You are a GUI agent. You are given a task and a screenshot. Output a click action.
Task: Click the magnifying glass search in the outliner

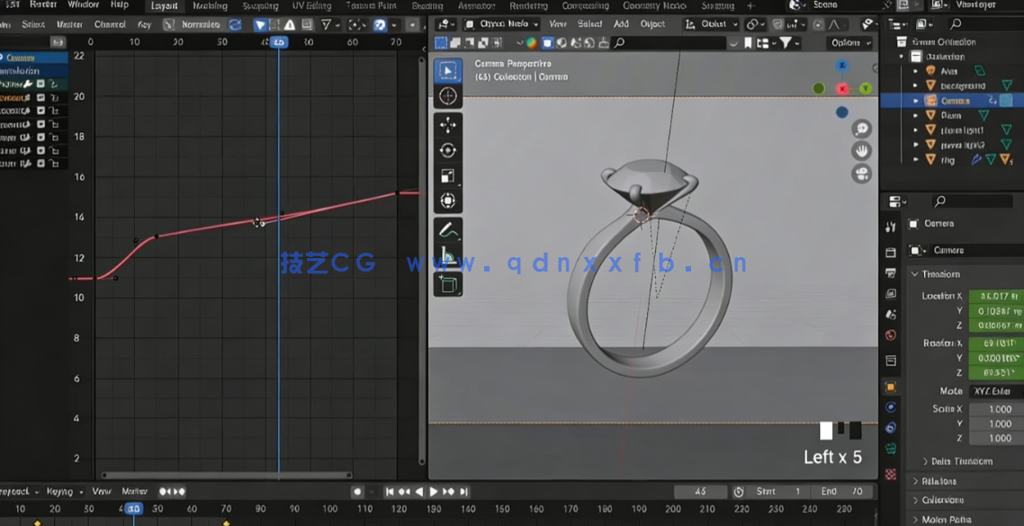click(957, 23)
